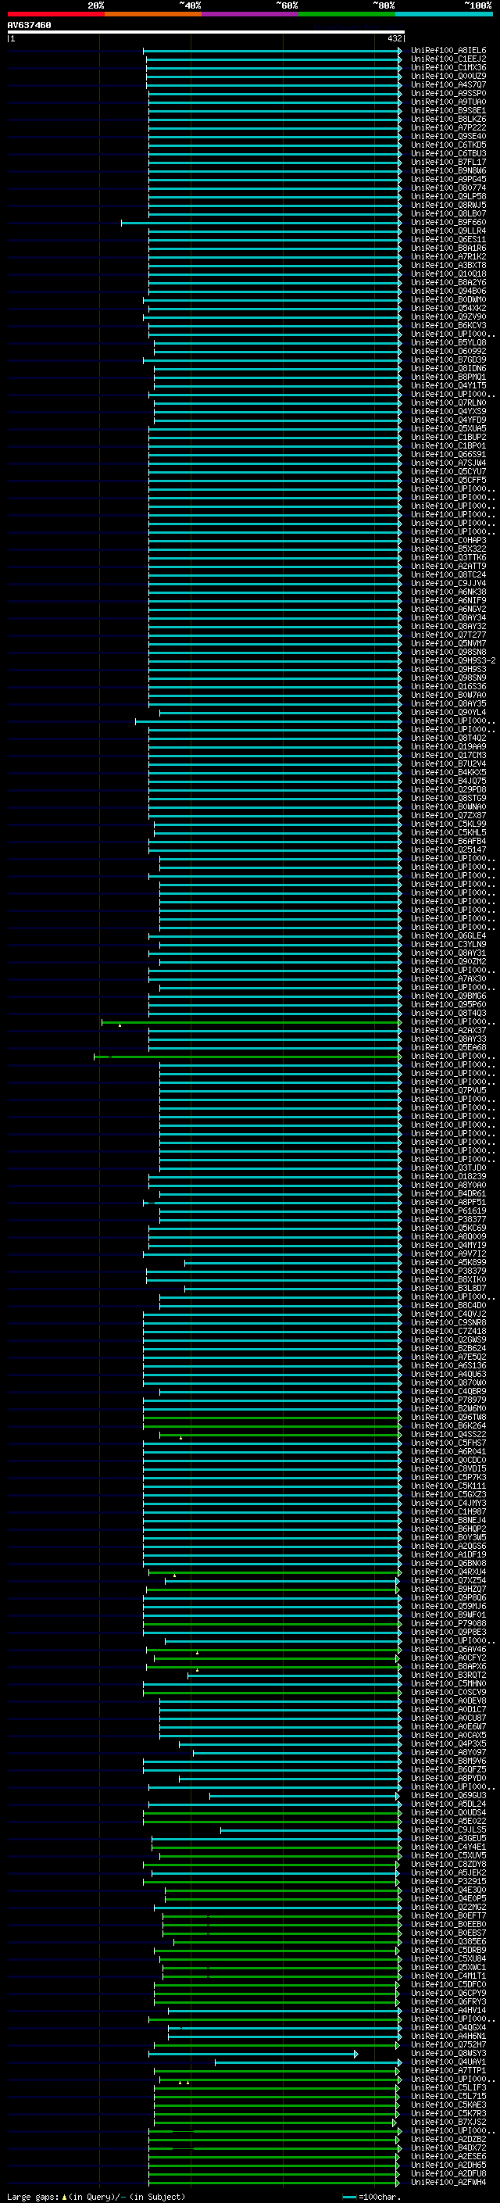This screenshot has width=500, height=2203.
Task: Select hit label UniRef100_Q752H7
Action: (x=448, y=2045)
